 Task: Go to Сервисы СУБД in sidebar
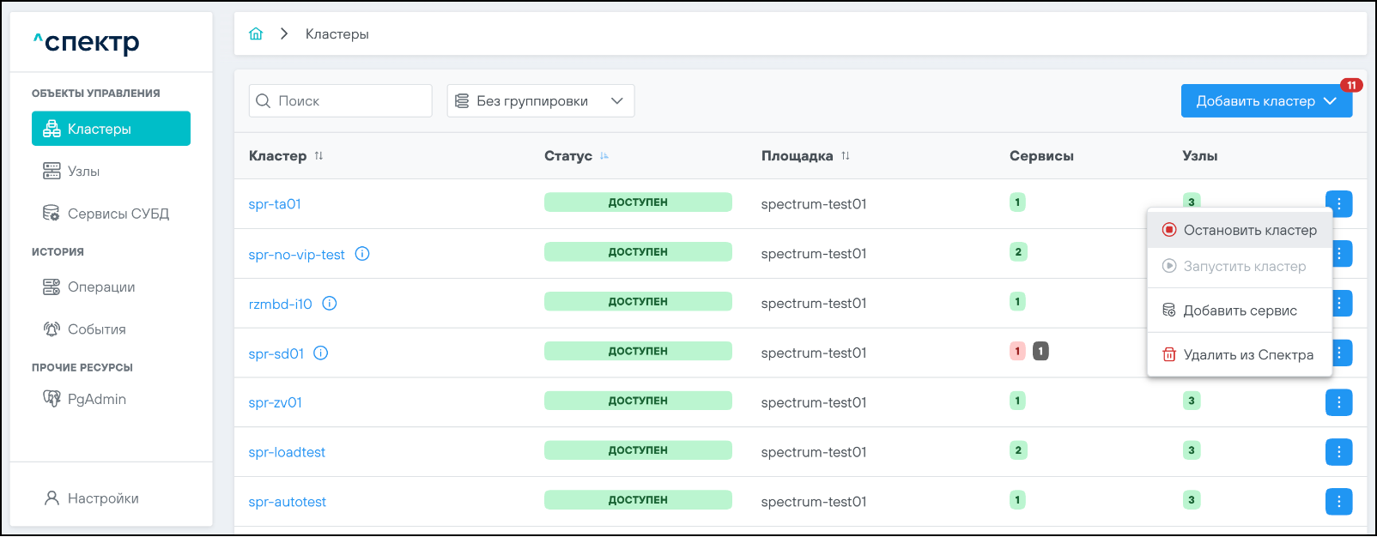tap(118, 214)
